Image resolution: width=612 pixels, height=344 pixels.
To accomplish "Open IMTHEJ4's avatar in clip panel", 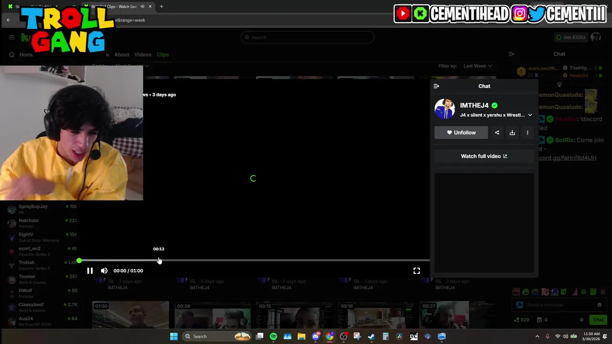I will (445, 109).
